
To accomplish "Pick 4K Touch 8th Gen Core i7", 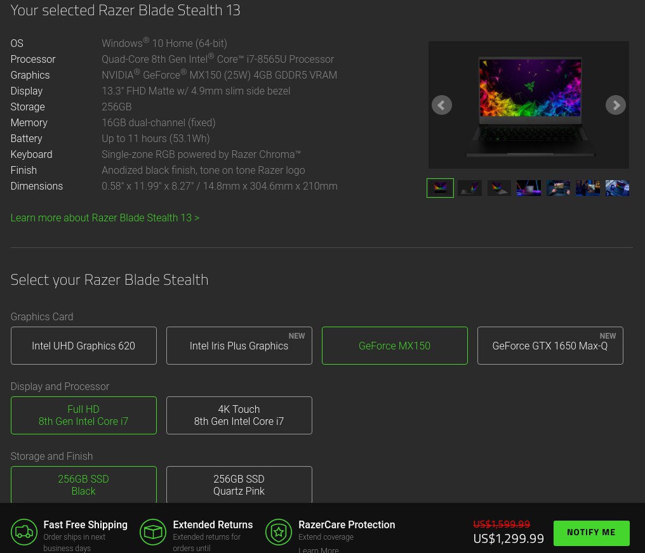I will coord(239,415).
